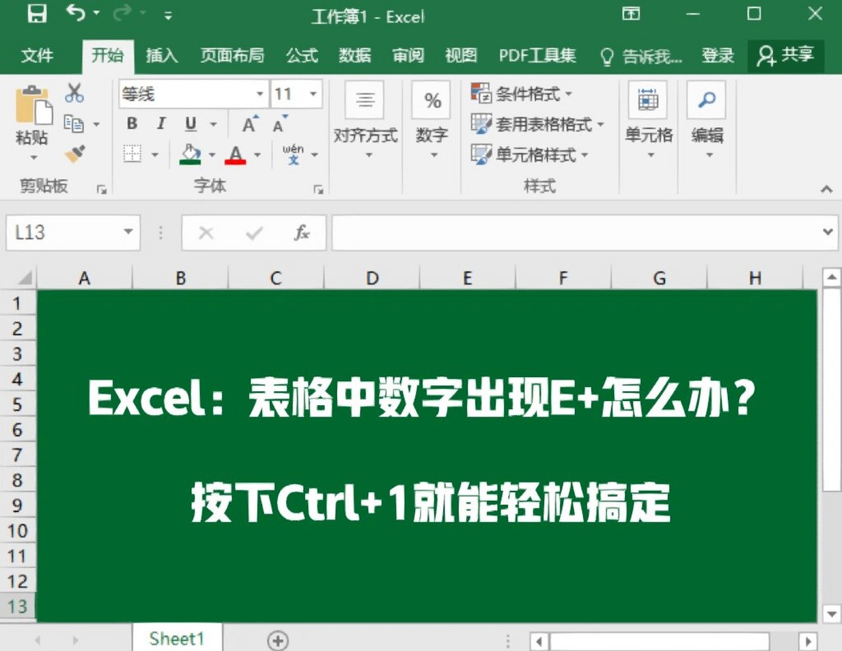The image size is (842, 651).
Task: Open the font size 11 dropdown
Action: 313,94
